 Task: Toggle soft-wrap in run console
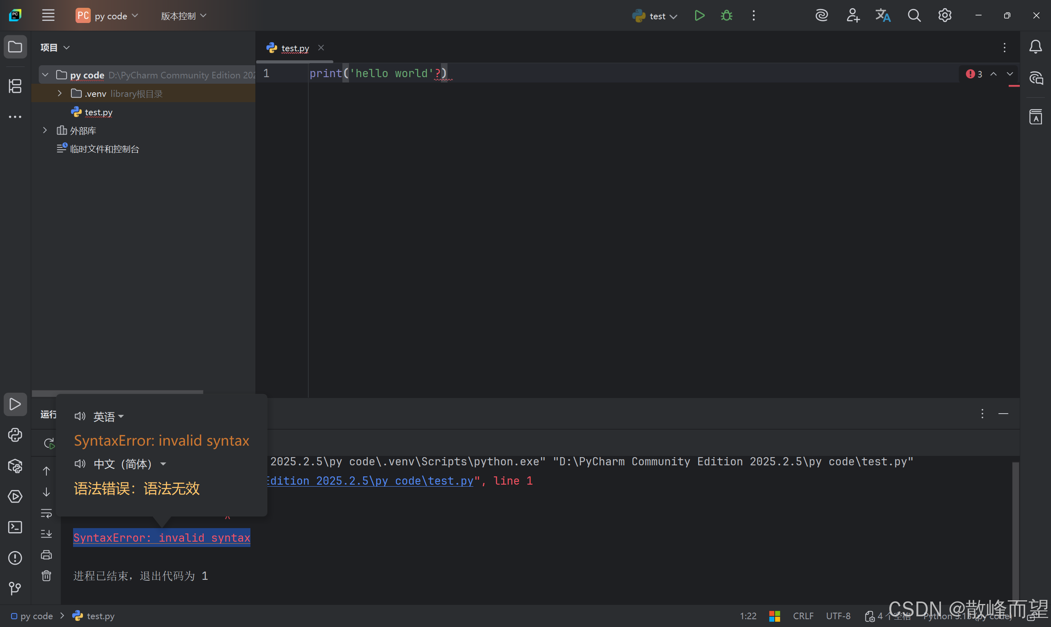pyautogui.click(x=46, y=513)
